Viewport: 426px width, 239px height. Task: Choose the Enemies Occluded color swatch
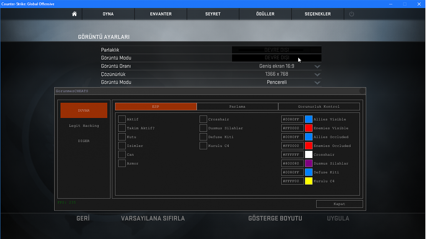[309, 146]
